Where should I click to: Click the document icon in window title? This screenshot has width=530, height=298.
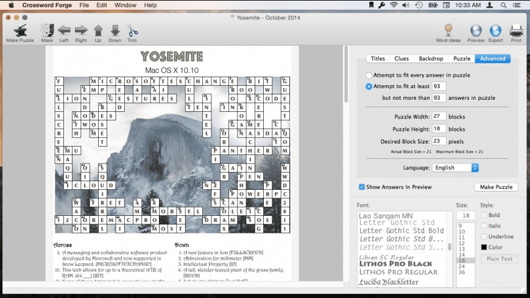coord(232,17)
